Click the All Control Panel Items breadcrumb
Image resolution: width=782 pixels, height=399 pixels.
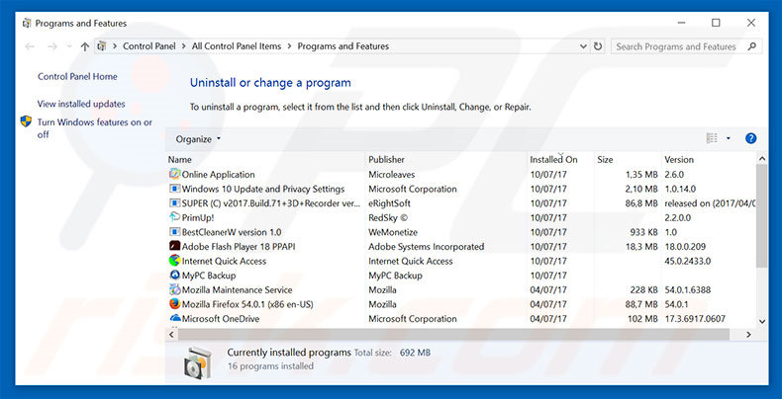tap(237, 46)
